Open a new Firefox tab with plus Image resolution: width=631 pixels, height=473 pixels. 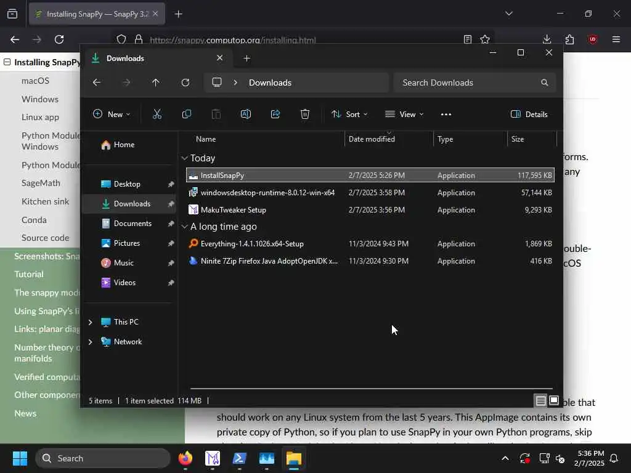click(x=178, y=14)
